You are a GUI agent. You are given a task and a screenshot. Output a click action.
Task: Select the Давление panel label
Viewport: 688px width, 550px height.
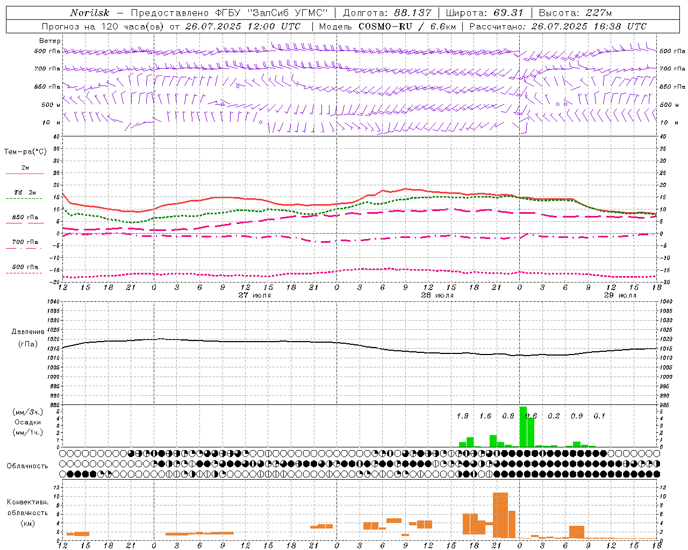point(28,332)
